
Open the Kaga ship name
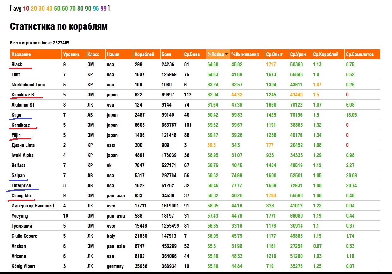(16, 115)
